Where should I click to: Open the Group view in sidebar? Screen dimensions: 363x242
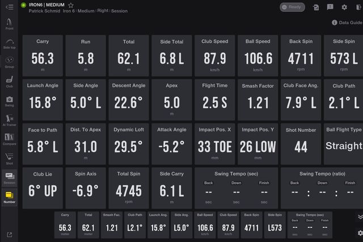[9, 62]
